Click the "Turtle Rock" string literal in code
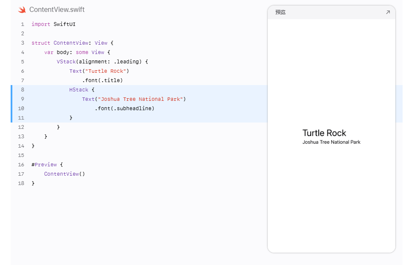The height and width of the screenshot is (265, 406). 106,71
